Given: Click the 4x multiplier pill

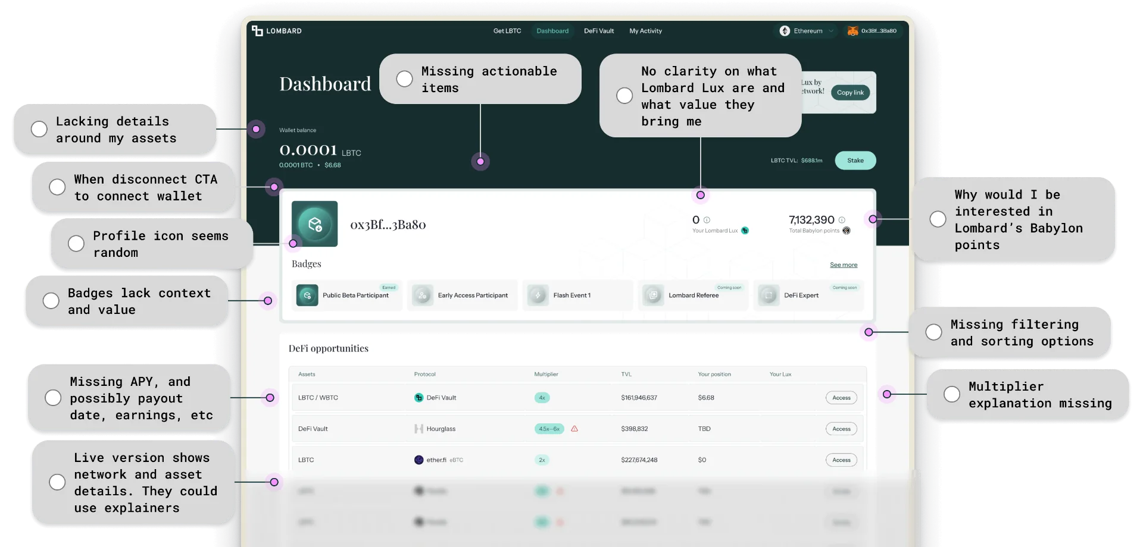Looking at the screenshot, I should coord(542,398).
